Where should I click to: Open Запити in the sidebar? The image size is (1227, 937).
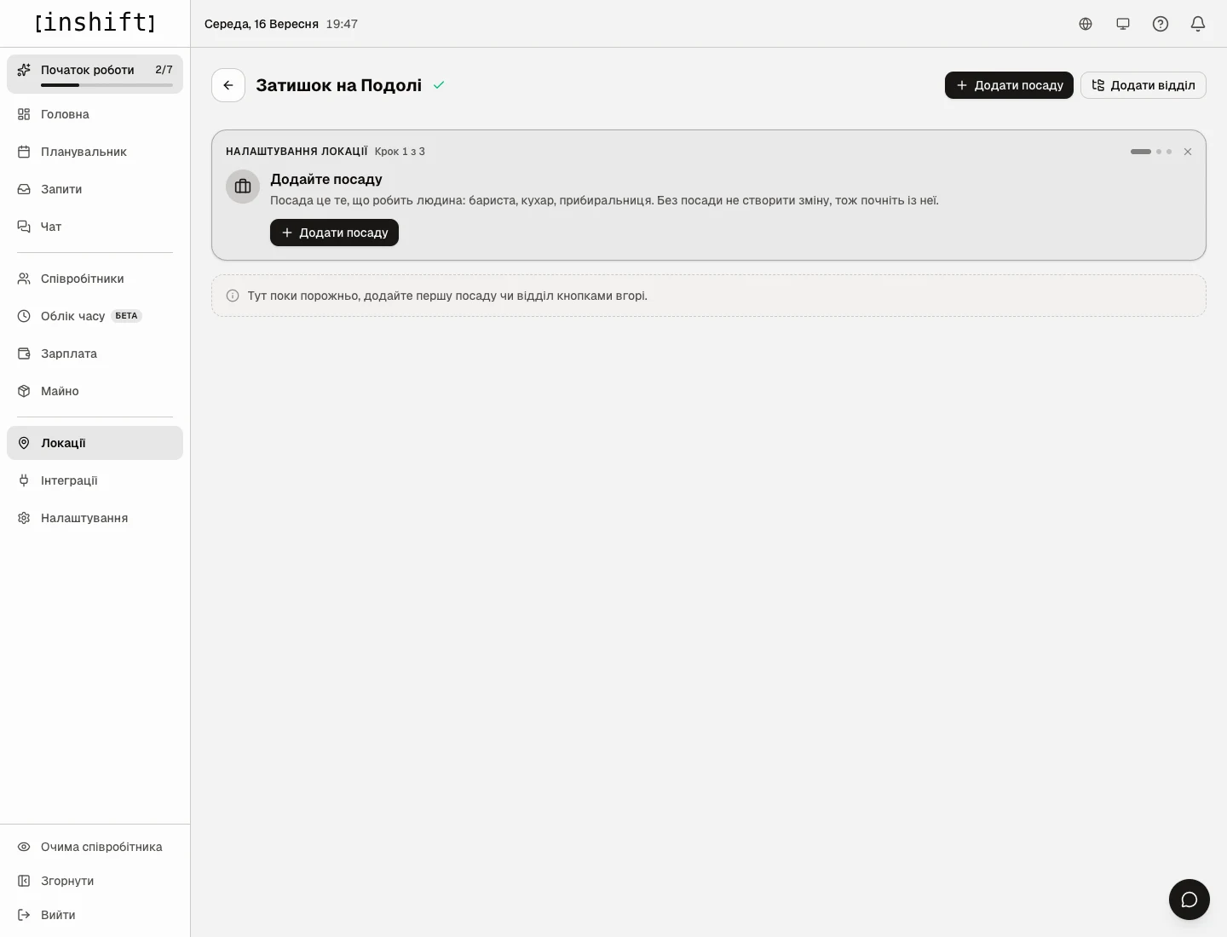[x=95, y=189]
